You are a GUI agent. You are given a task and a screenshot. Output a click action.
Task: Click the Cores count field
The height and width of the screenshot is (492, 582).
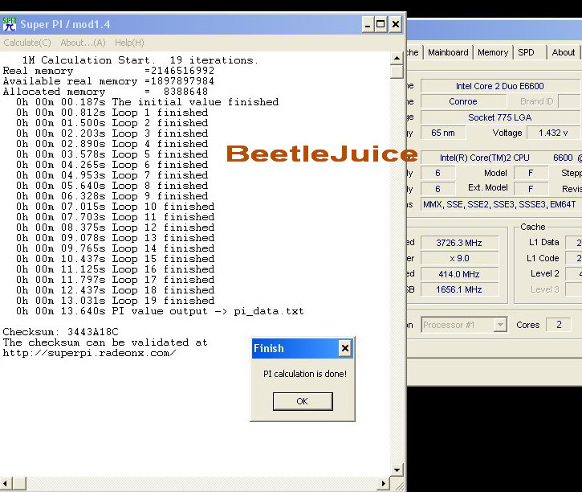[558, 325]
